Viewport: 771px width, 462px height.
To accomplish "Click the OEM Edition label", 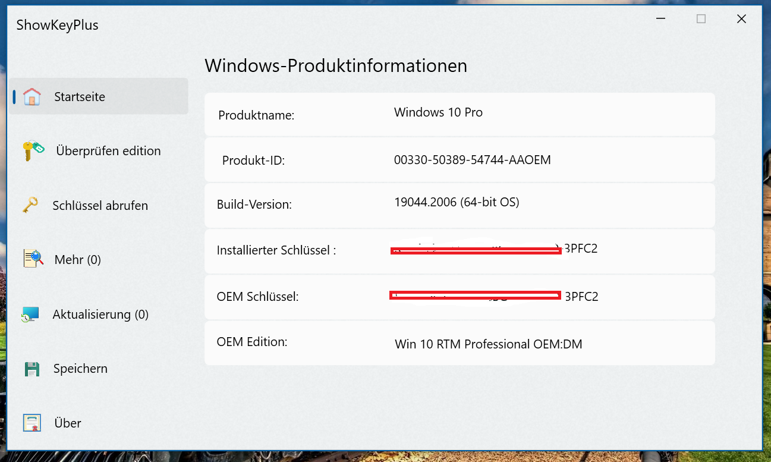I will point(252,342).
